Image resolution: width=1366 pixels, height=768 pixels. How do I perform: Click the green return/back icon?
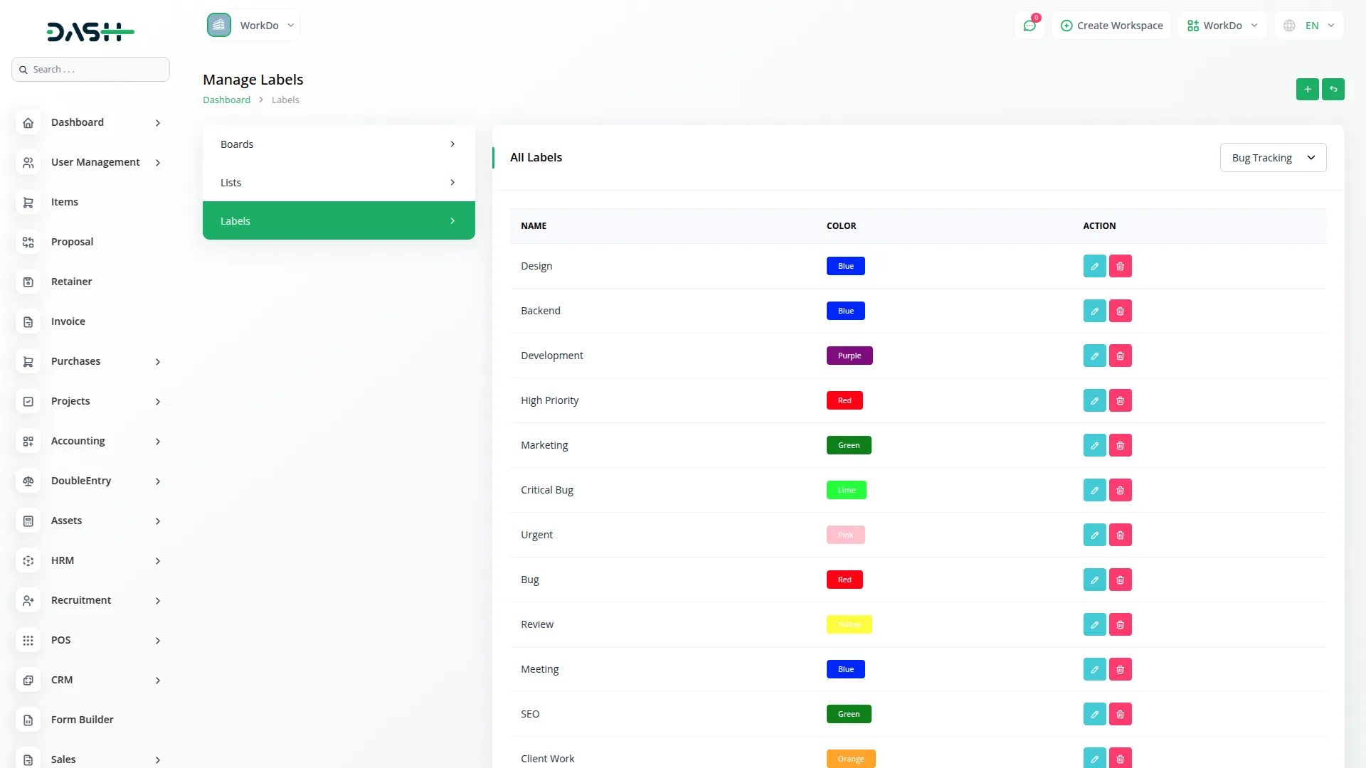(1334, 89)
